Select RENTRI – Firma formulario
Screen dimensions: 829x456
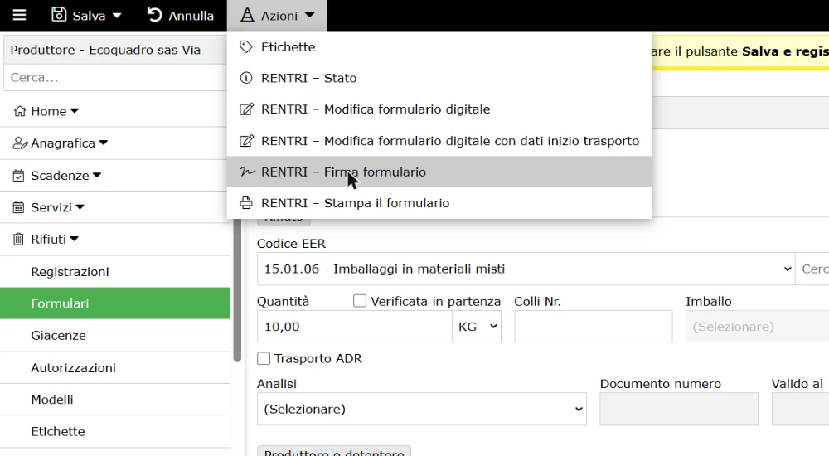click(x=439, y=172)
